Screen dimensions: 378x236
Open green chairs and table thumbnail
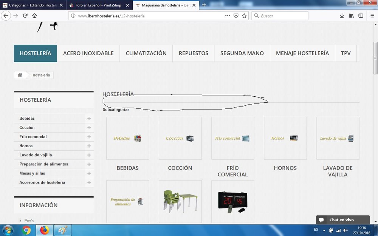click(x=180, y=202)
